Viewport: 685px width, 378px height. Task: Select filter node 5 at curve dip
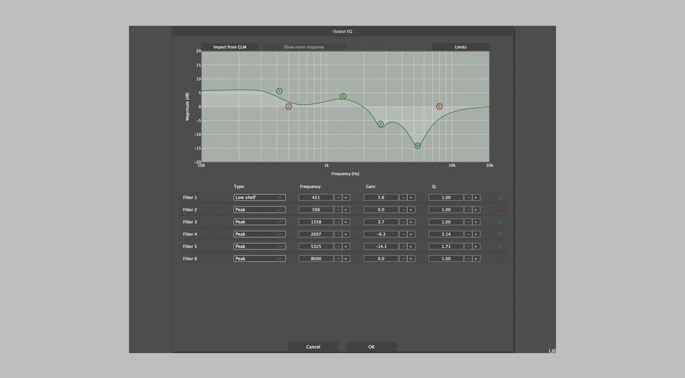pos(417,145)
